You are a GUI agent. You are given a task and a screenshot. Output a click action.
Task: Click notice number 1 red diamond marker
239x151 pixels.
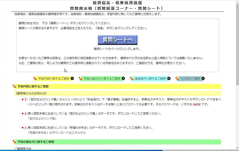23,128
